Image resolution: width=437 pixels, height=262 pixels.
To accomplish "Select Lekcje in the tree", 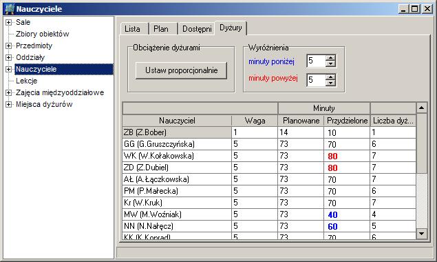I will (26, 81).
